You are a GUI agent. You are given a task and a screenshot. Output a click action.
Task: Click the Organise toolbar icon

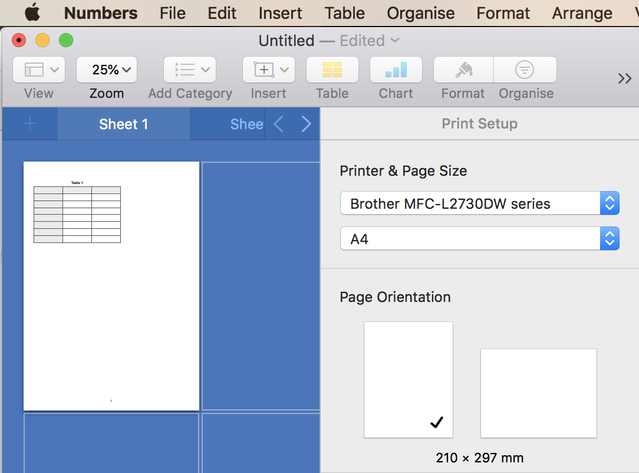point(525,70)
